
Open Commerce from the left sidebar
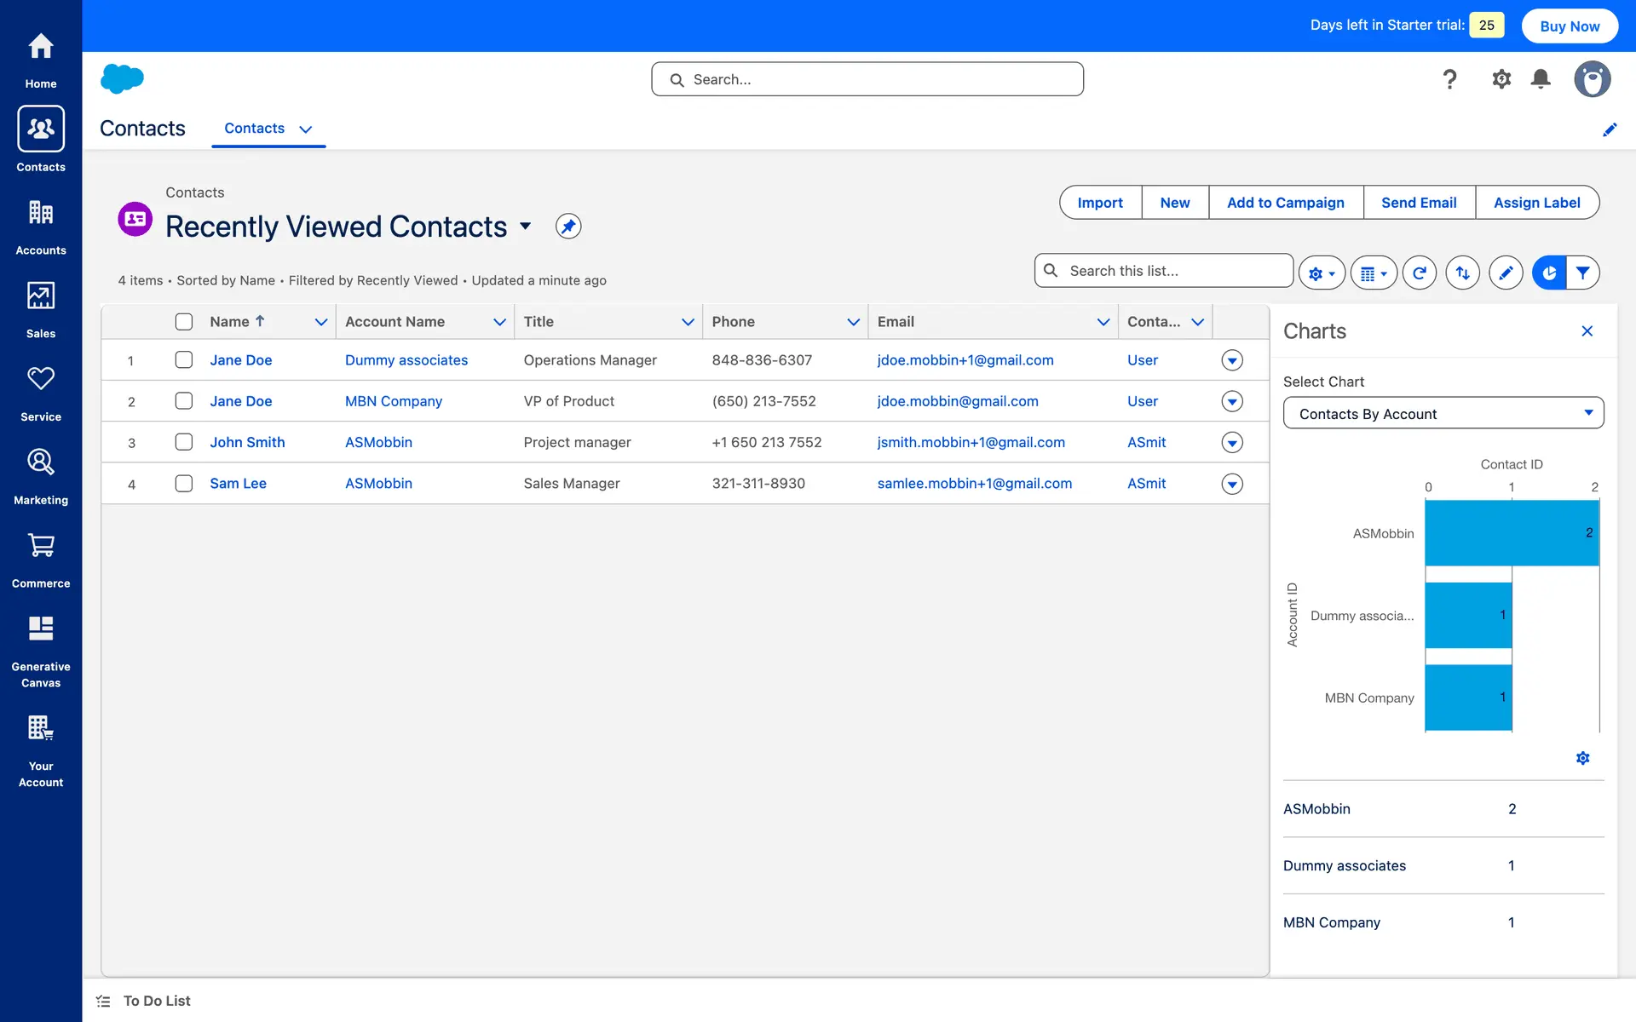(41, 559)
